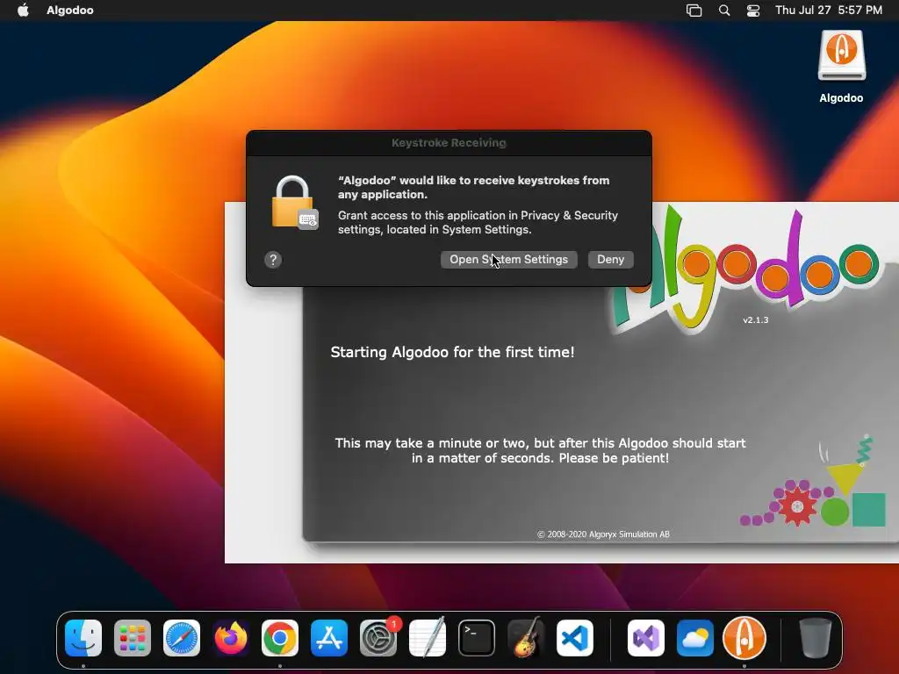Viewport: 899px width, 674px height.
Task: Launch Safari from the Dock
Action: coord(182,638)
